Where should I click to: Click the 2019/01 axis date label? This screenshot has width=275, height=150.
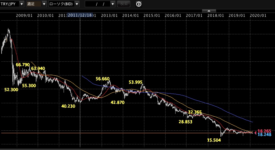tap(237, 16)
